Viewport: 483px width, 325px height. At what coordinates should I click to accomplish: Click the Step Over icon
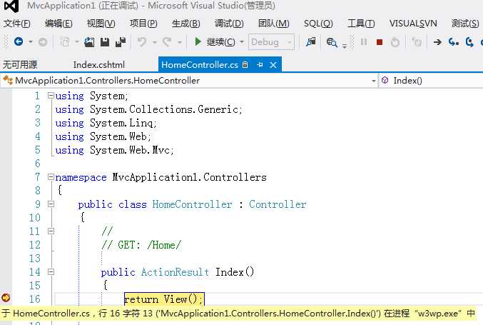pos(469,42)
